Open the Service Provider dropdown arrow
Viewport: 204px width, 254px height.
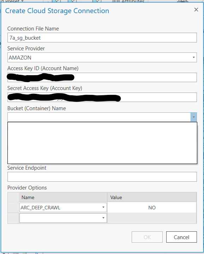coord(193,57)
